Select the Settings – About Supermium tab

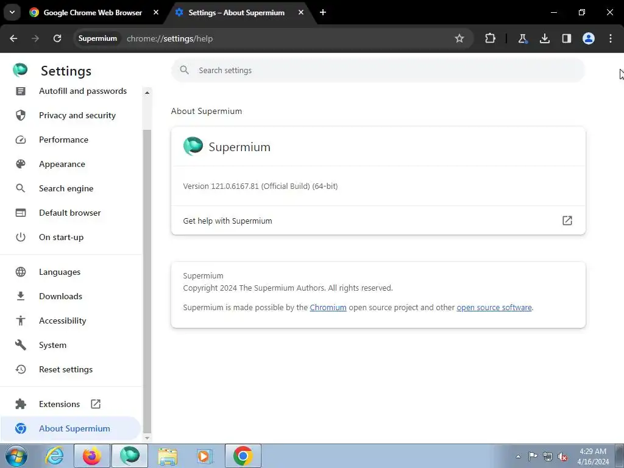pyautogui.click(x=237, y=13)
